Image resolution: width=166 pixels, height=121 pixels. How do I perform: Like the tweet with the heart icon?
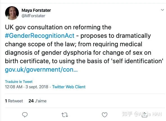(x=104, y=115)
